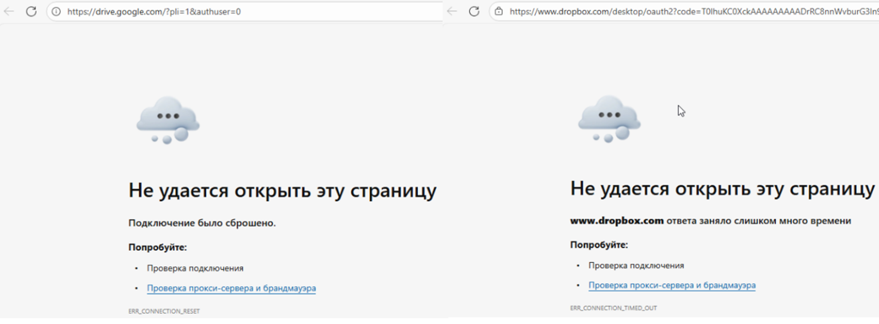879x324 pixels.
Task: Click the error heading on Google Drive page
Action: (282, 190)
